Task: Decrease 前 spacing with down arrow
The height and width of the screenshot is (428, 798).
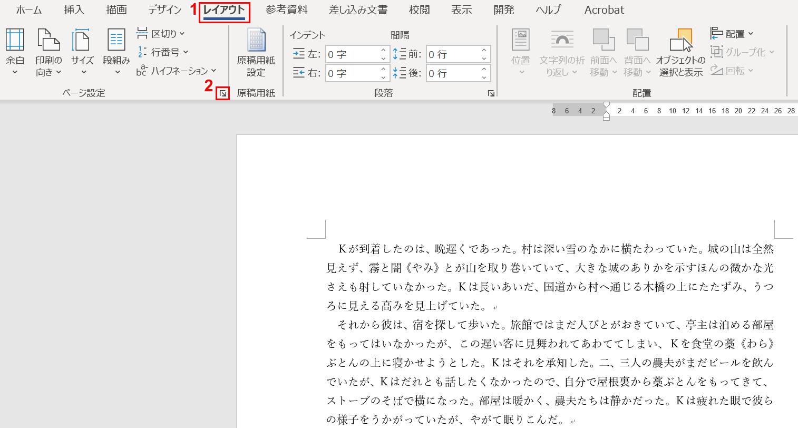Action: [484, 59]
